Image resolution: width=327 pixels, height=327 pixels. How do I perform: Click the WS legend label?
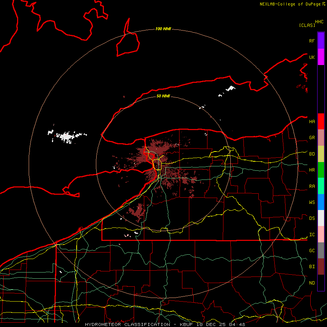pos(312,202)
